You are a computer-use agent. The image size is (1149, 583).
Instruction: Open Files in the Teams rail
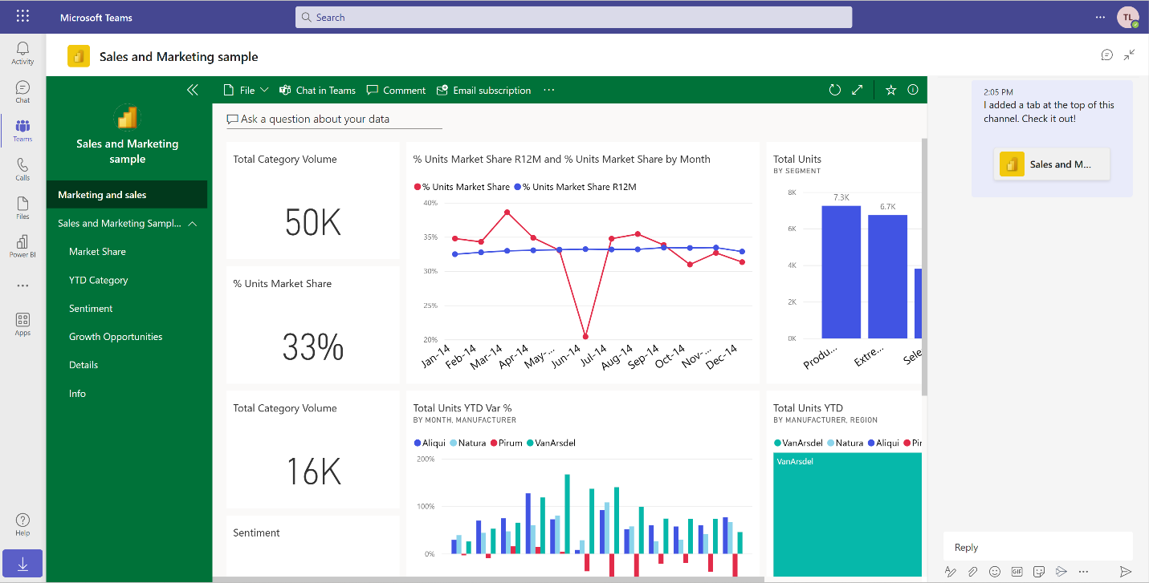[x=22, y=208]
